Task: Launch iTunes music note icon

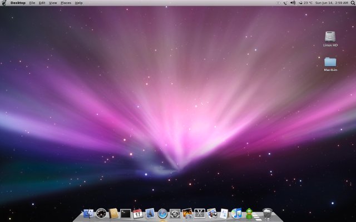Action: pyautogui.click(x=236, y=213)
